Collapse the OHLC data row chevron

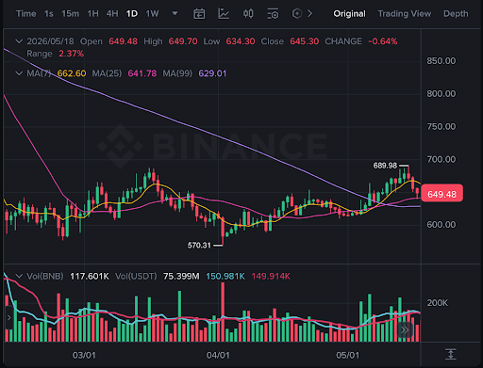click(x=19, y=41)
